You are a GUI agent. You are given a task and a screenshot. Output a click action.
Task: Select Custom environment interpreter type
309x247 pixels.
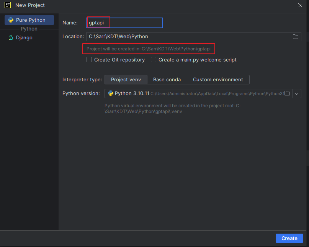(218, 79)
